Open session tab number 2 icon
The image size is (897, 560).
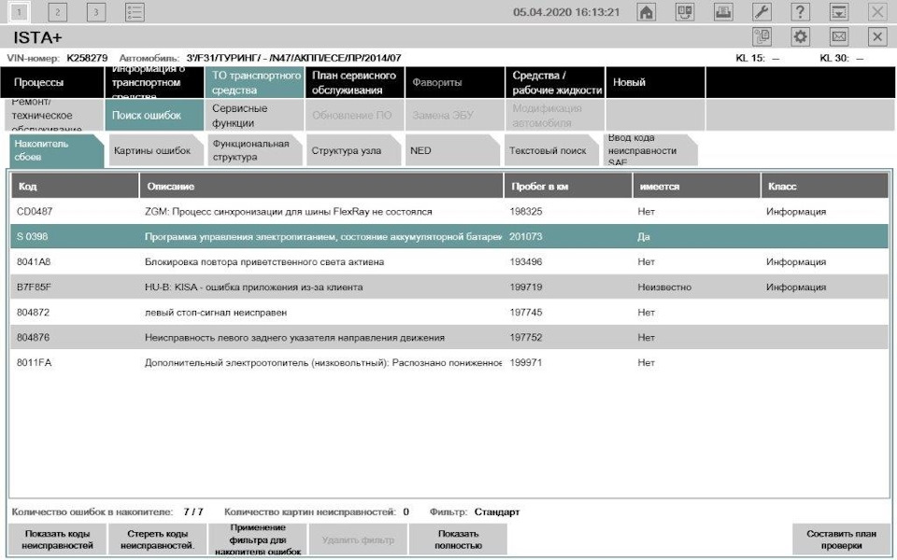58,12
